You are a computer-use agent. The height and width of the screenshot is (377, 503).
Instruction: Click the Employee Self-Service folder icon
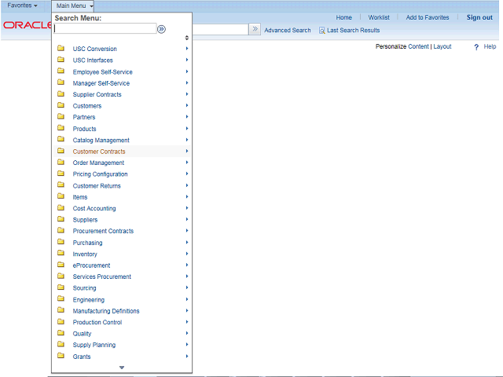tap(61, 71)
